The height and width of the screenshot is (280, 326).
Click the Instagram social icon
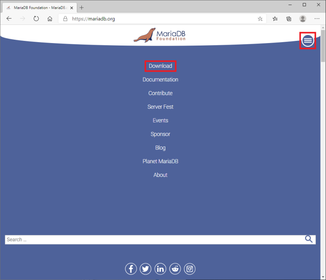[190, 269]
